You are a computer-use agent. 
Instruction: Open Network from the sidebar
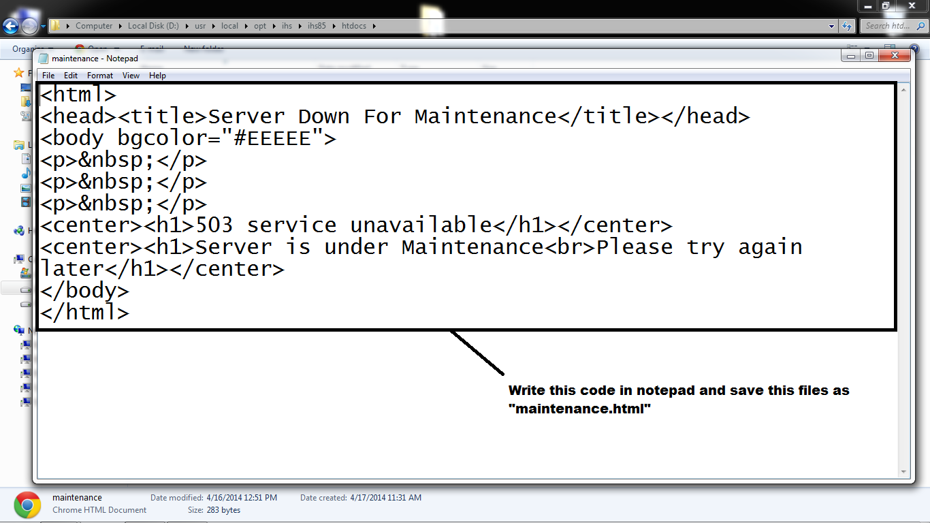(x=18, y=330)
